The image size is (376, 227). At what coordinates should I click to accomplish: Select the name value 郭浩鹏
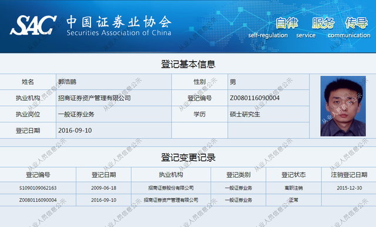click(67, 82)
